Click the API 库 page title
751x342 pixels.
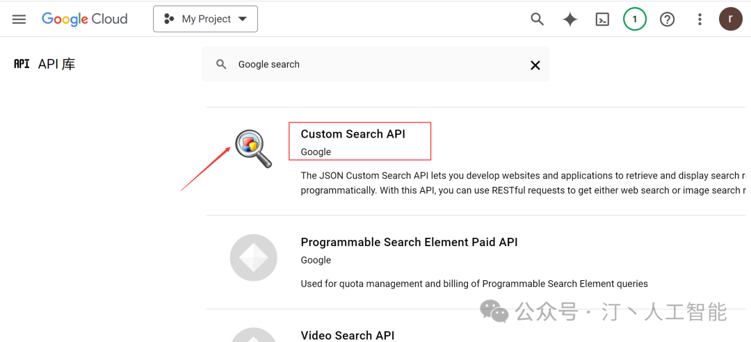coord(56,64)
